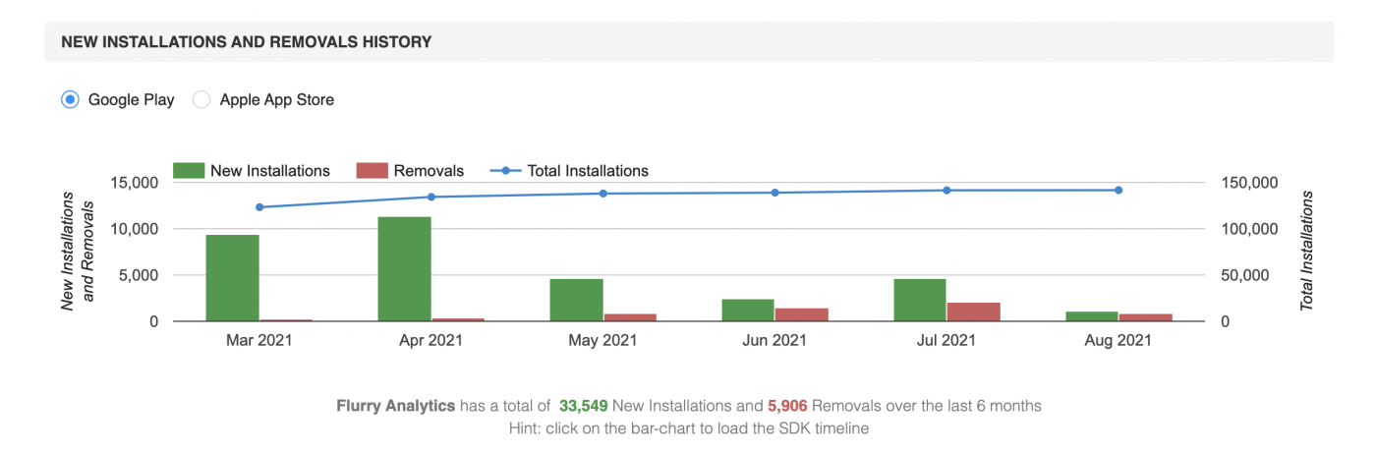The image size is (1376, 454).
Task: Click the 'Total Installations' legend label
Action: coord(588,171)
